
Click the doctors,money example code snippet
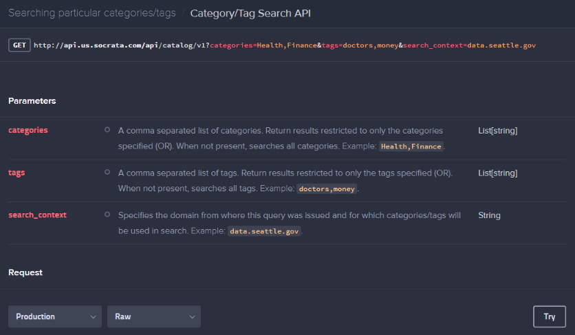pyautogui.click(x=327, y=189)
